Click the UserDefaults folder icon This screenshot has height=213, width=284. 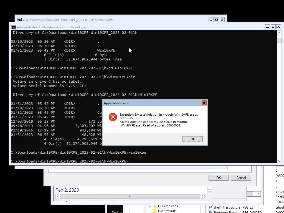(154, 211)
